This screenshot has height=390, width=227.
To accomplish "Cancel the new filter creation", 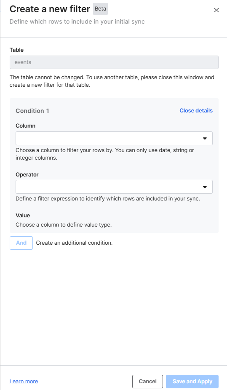I will 148,381.
